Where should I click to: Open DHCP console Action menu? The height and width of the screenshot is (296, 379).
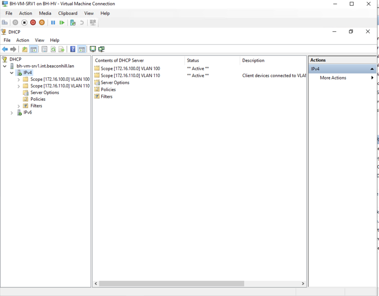pos(23,40)
